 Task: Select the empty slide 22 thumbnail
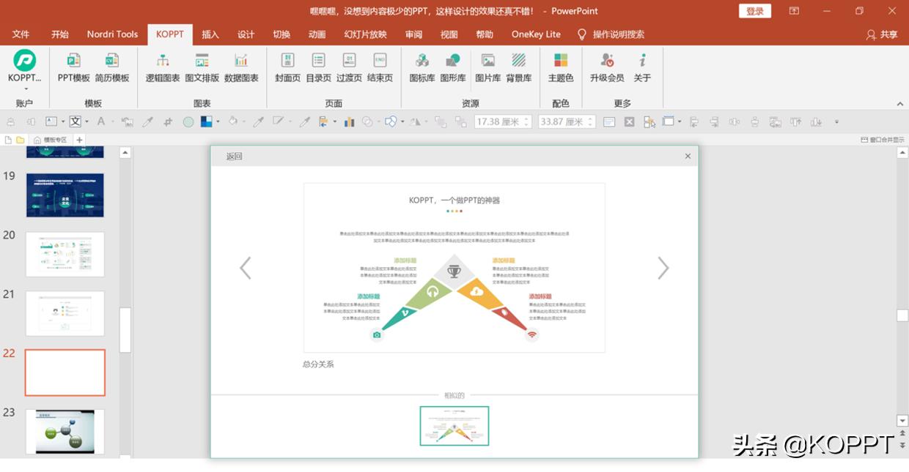65,372
